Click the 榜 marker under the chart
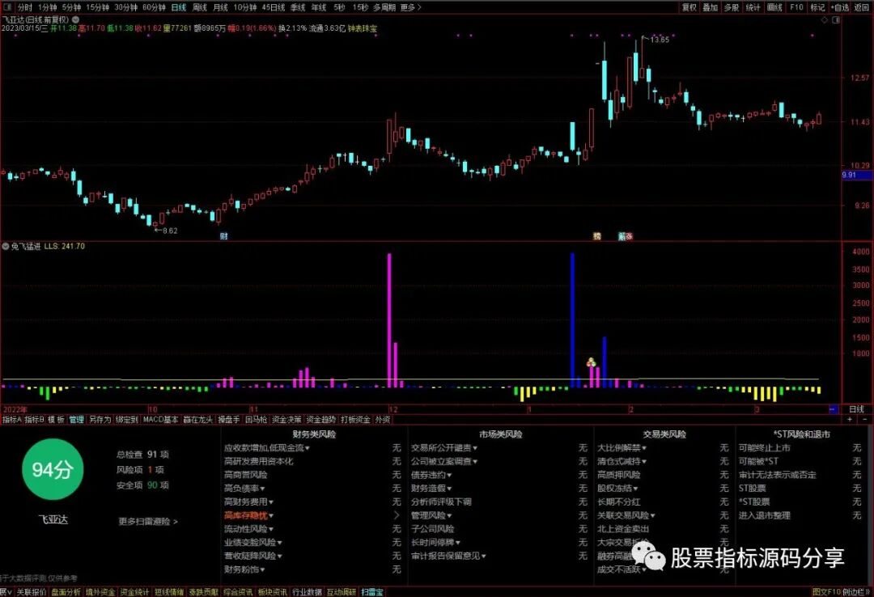This screenshot has width=874, height=597. [597, 236]
